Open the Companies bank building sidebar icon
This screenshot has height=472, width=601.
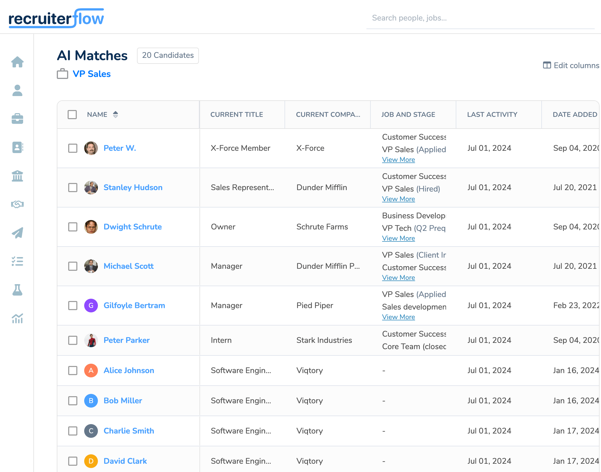[17, 176]
